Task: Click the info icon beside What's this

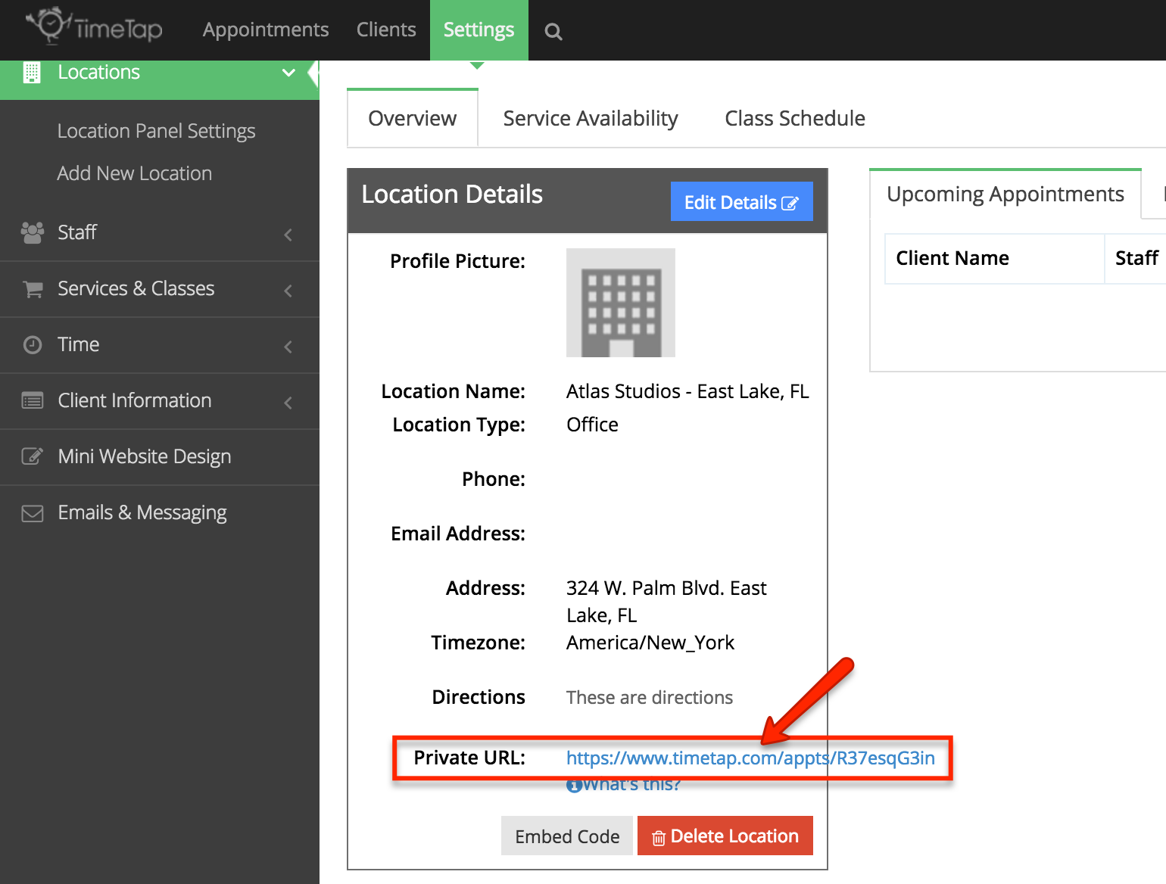Action: [574, 786]
